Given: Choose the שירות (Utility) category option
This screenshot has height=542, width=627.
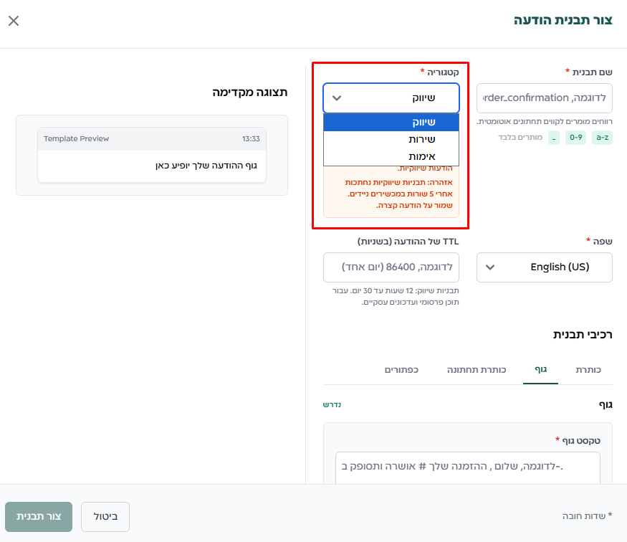Looking at the screenshot, I should (x=391, y=139).
